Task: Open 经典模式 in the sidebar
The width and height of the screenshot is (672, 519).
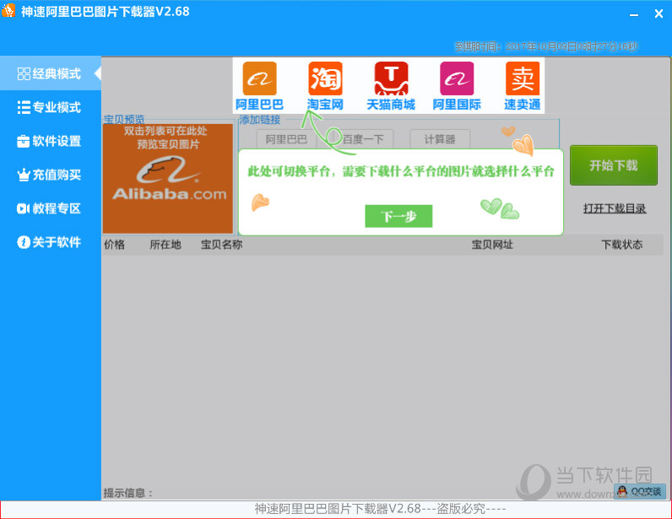Action: 49,73
